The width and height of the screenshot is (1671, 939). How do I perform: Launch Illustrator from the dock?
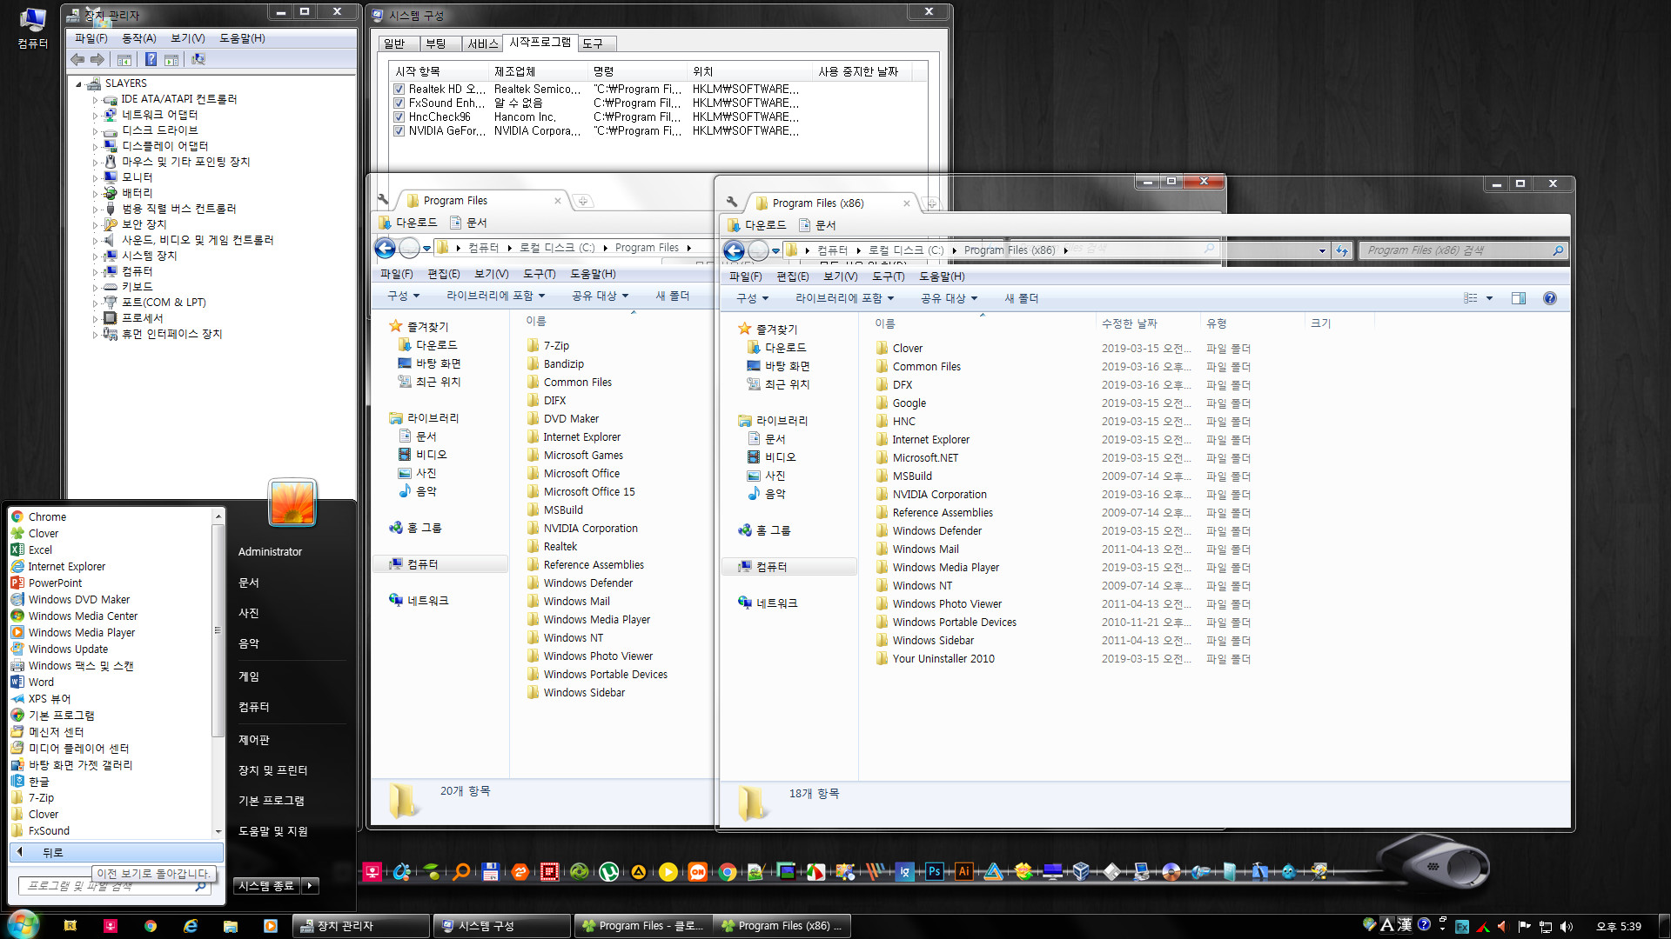click(963, 871)
